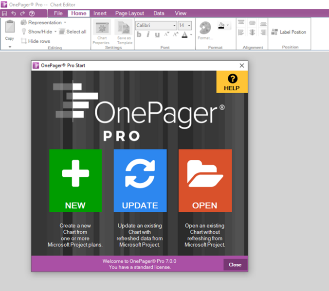The image size is (329, 291).
Task: Align text to vertical middle icon
Action: tap(252, 23)
